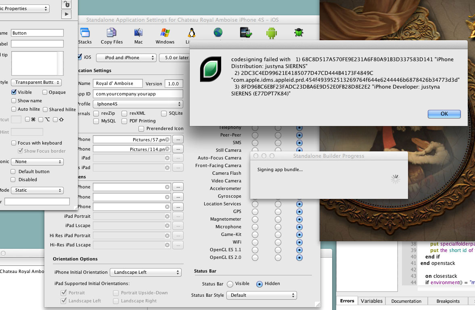Switch to the Variables tab
This screenshot has height=310, width=475.
(x=371, y=301)
